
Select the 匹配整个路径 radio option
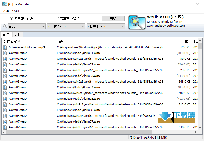pos(57,19)
